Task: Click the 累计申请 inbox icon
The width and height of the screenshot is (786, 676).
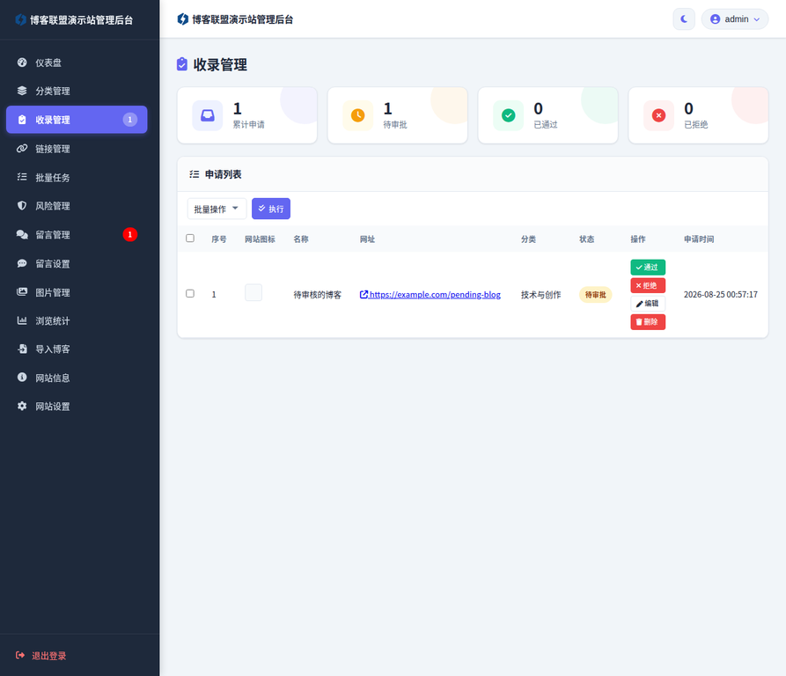Action: point(208,115)
